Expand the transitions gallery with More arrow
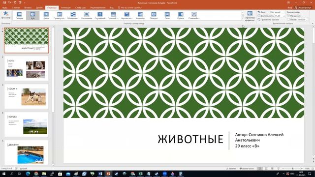 click(x=243, y=19)
